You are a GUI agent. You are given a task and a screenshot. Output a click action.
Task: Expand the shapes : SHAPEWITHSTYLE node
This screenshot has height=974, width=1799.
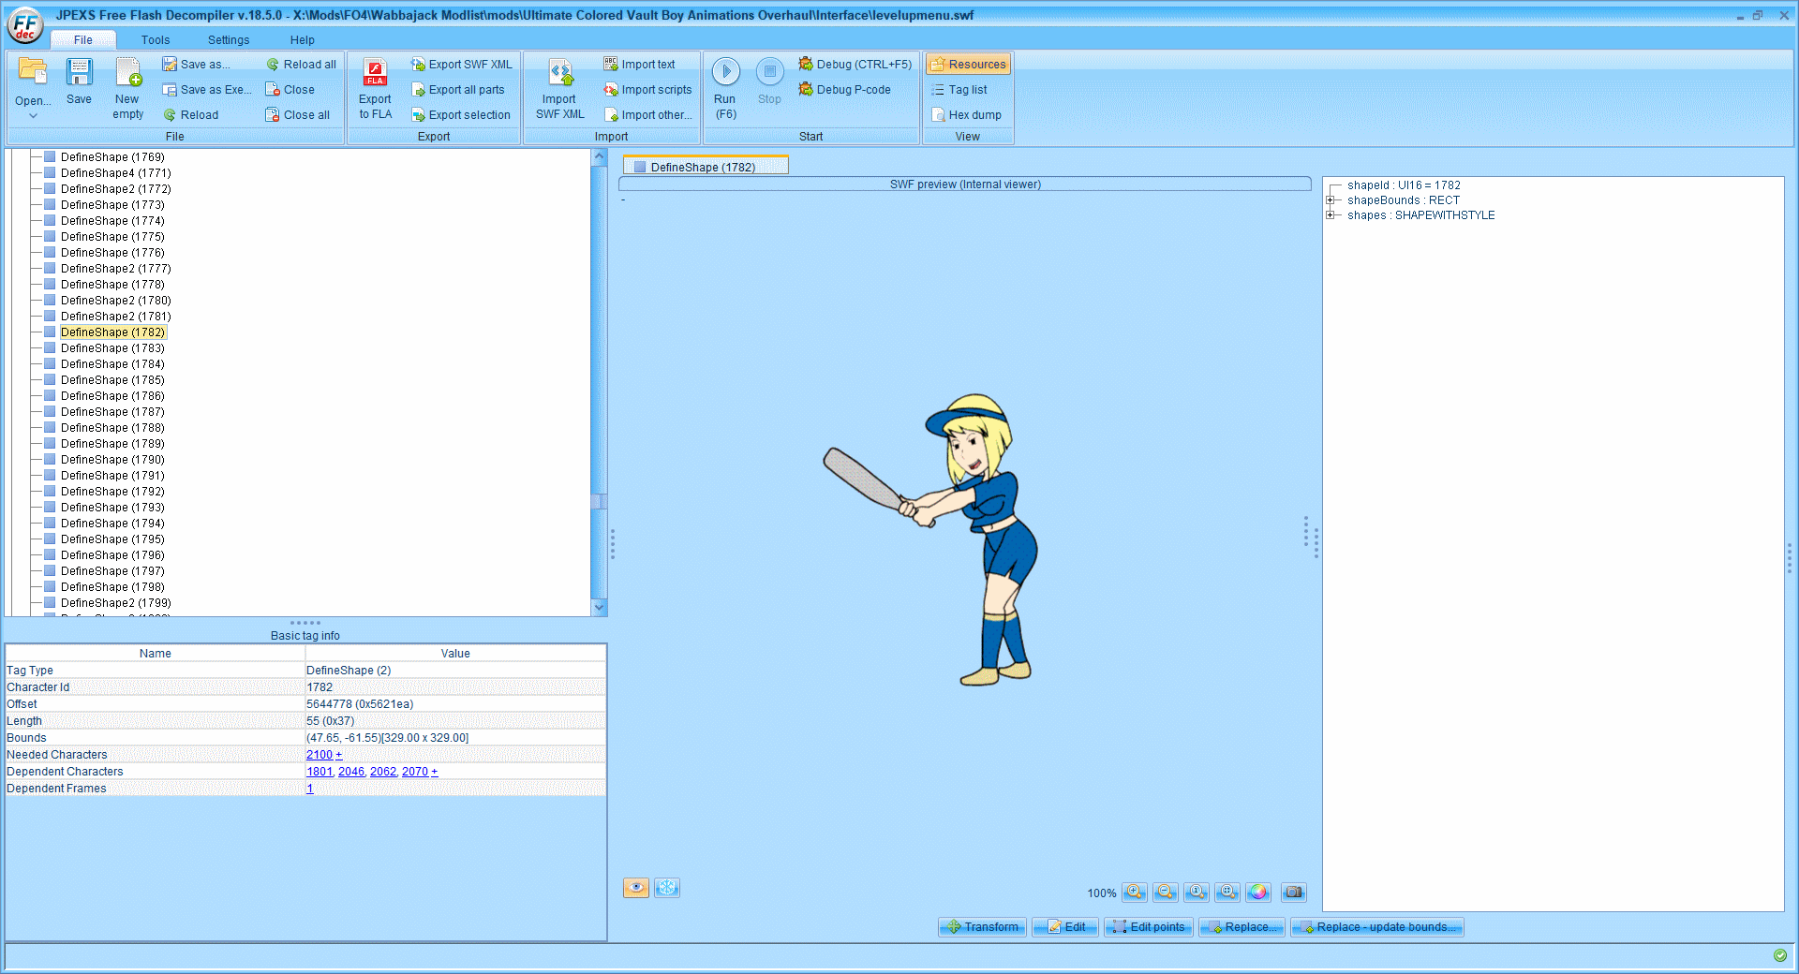1331,215
